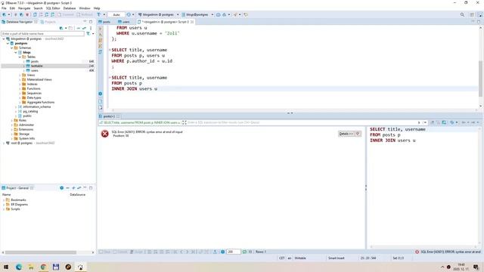
Task: Open the Help menu
Action: (97, 8)
